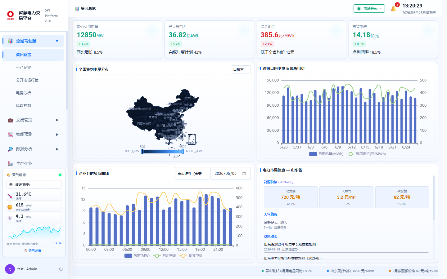This screenshot has height=279, width=447.
Task: Select 生产企业 under 全域驾驶舱
Action: pyautogui.click(x=33, y=67)
